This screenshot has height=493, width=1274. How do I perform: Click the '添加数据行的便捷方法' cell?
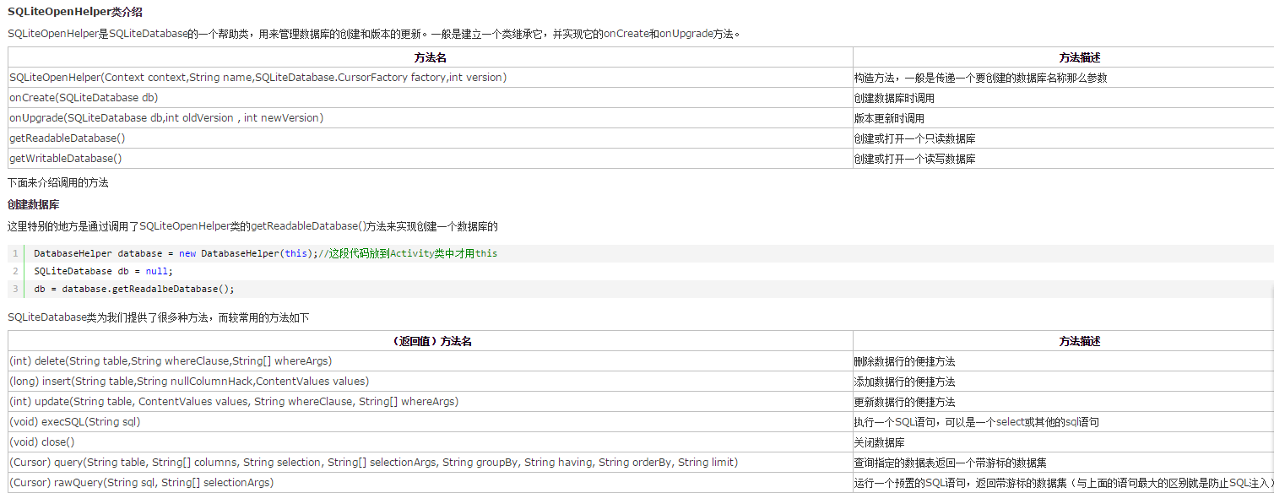tap(1064, 382)
